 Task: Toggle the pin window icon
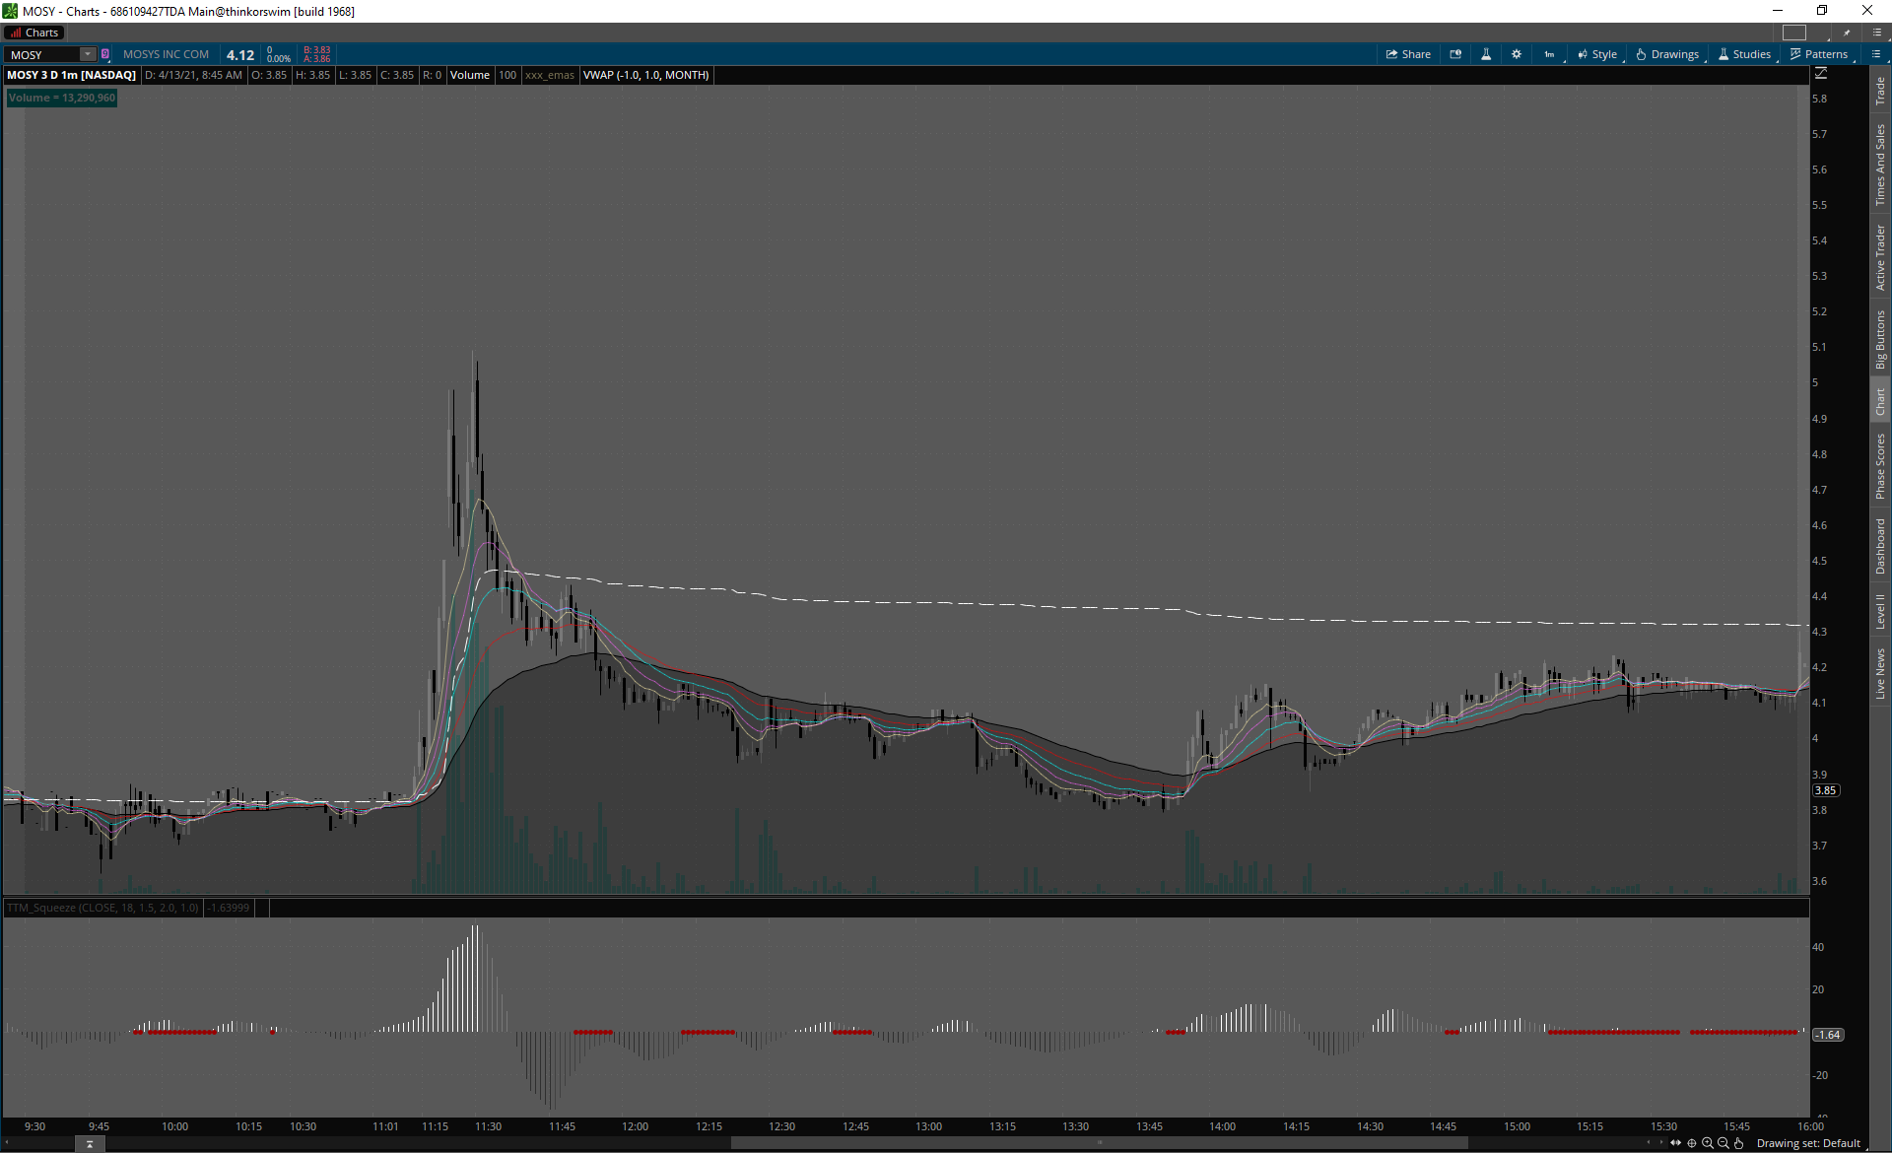click(x=1847, y=33)
